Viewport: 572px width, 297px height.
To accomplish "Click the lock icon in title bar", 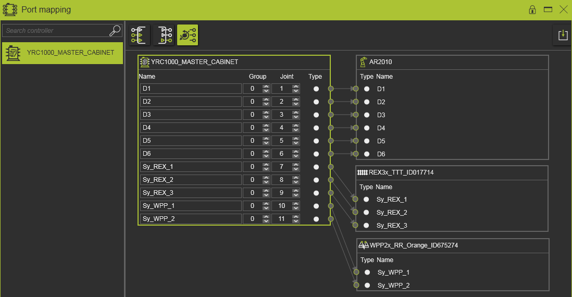I will pos(532,9).
